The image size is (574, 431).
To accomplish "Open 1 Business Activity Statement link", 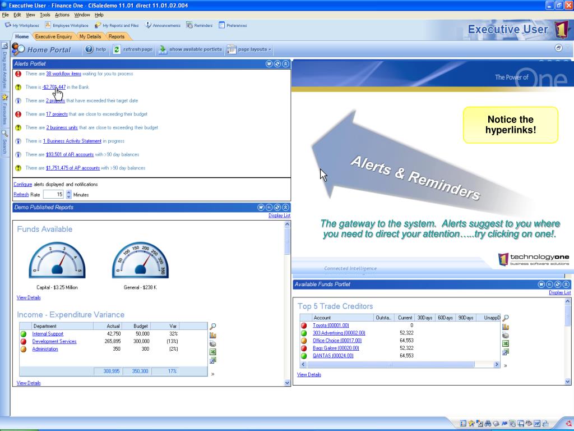I will [72, 141].
